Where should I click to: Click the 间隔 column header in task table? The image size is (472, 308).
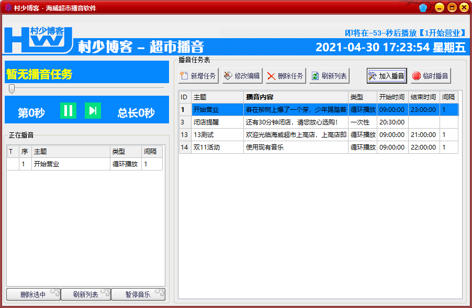pyautogui.click(x=449, y=97)
